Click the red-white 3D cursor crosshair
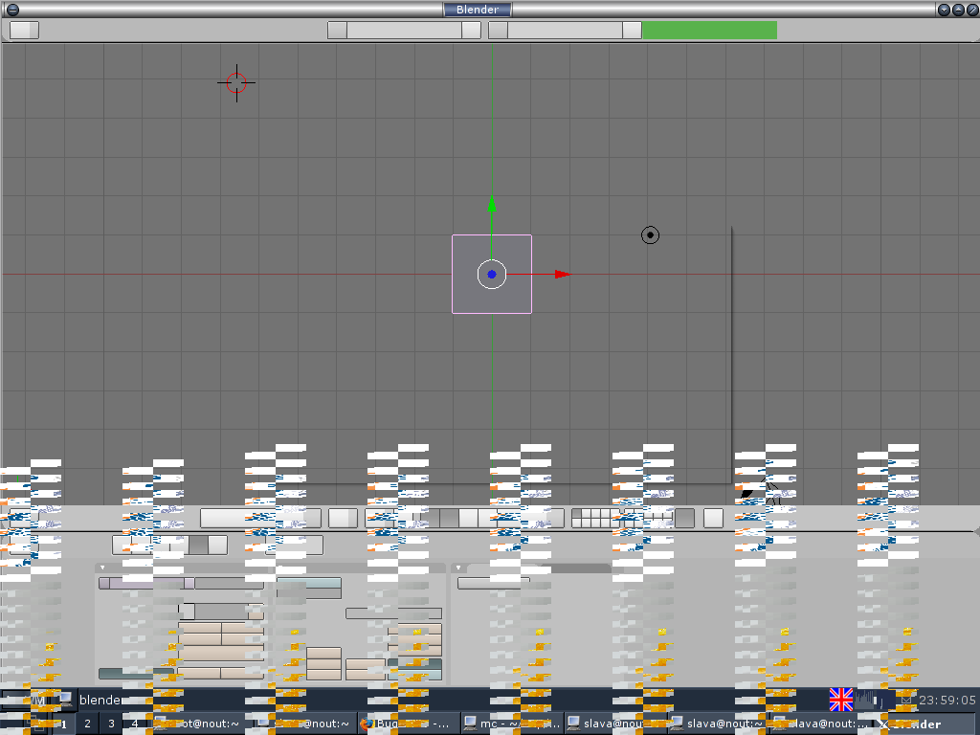980x735 pixels. [236, 82]
